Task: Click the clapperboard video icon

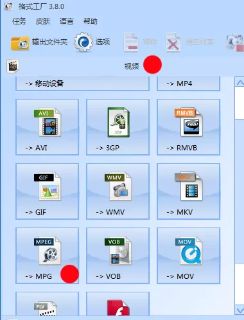Action: point(13,66)
